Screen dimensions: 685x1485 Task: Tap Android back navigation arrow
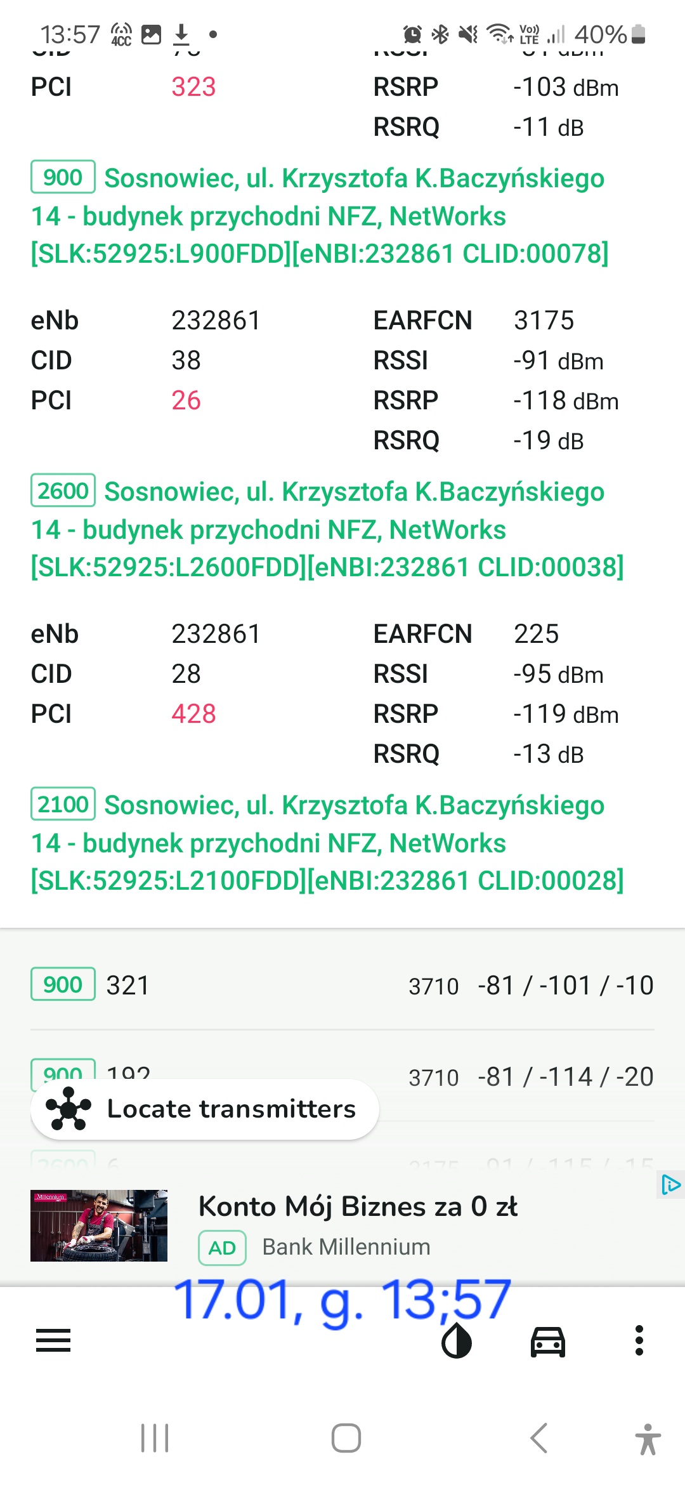tap(538, 1438)
